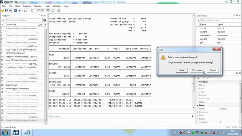Select 'runmixregmls normexam' in History
This screenshot has height=136, width=242.
(22, 88)
